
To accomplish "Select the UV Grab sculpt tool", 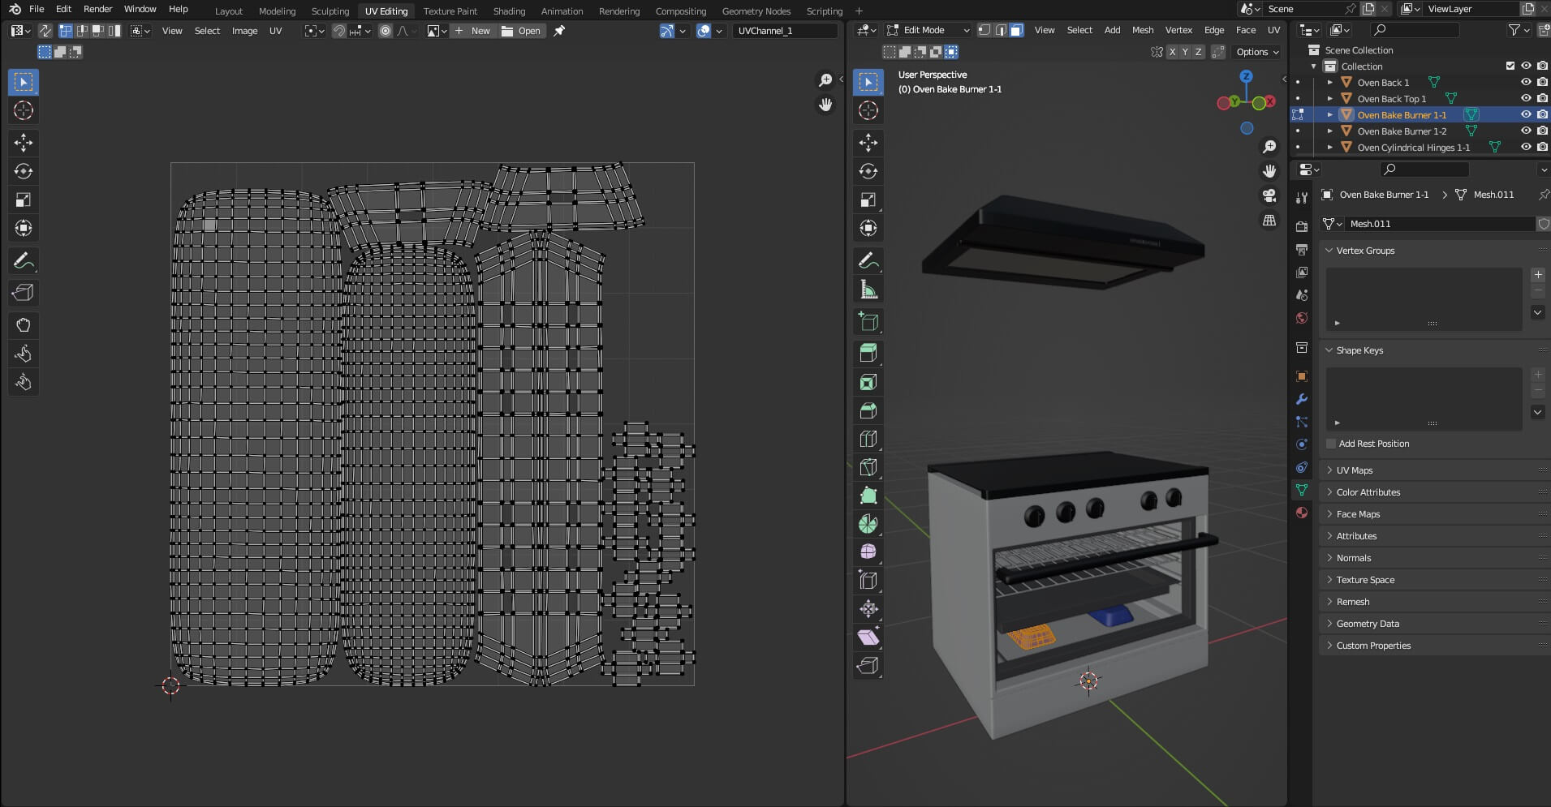I will 24,325.
